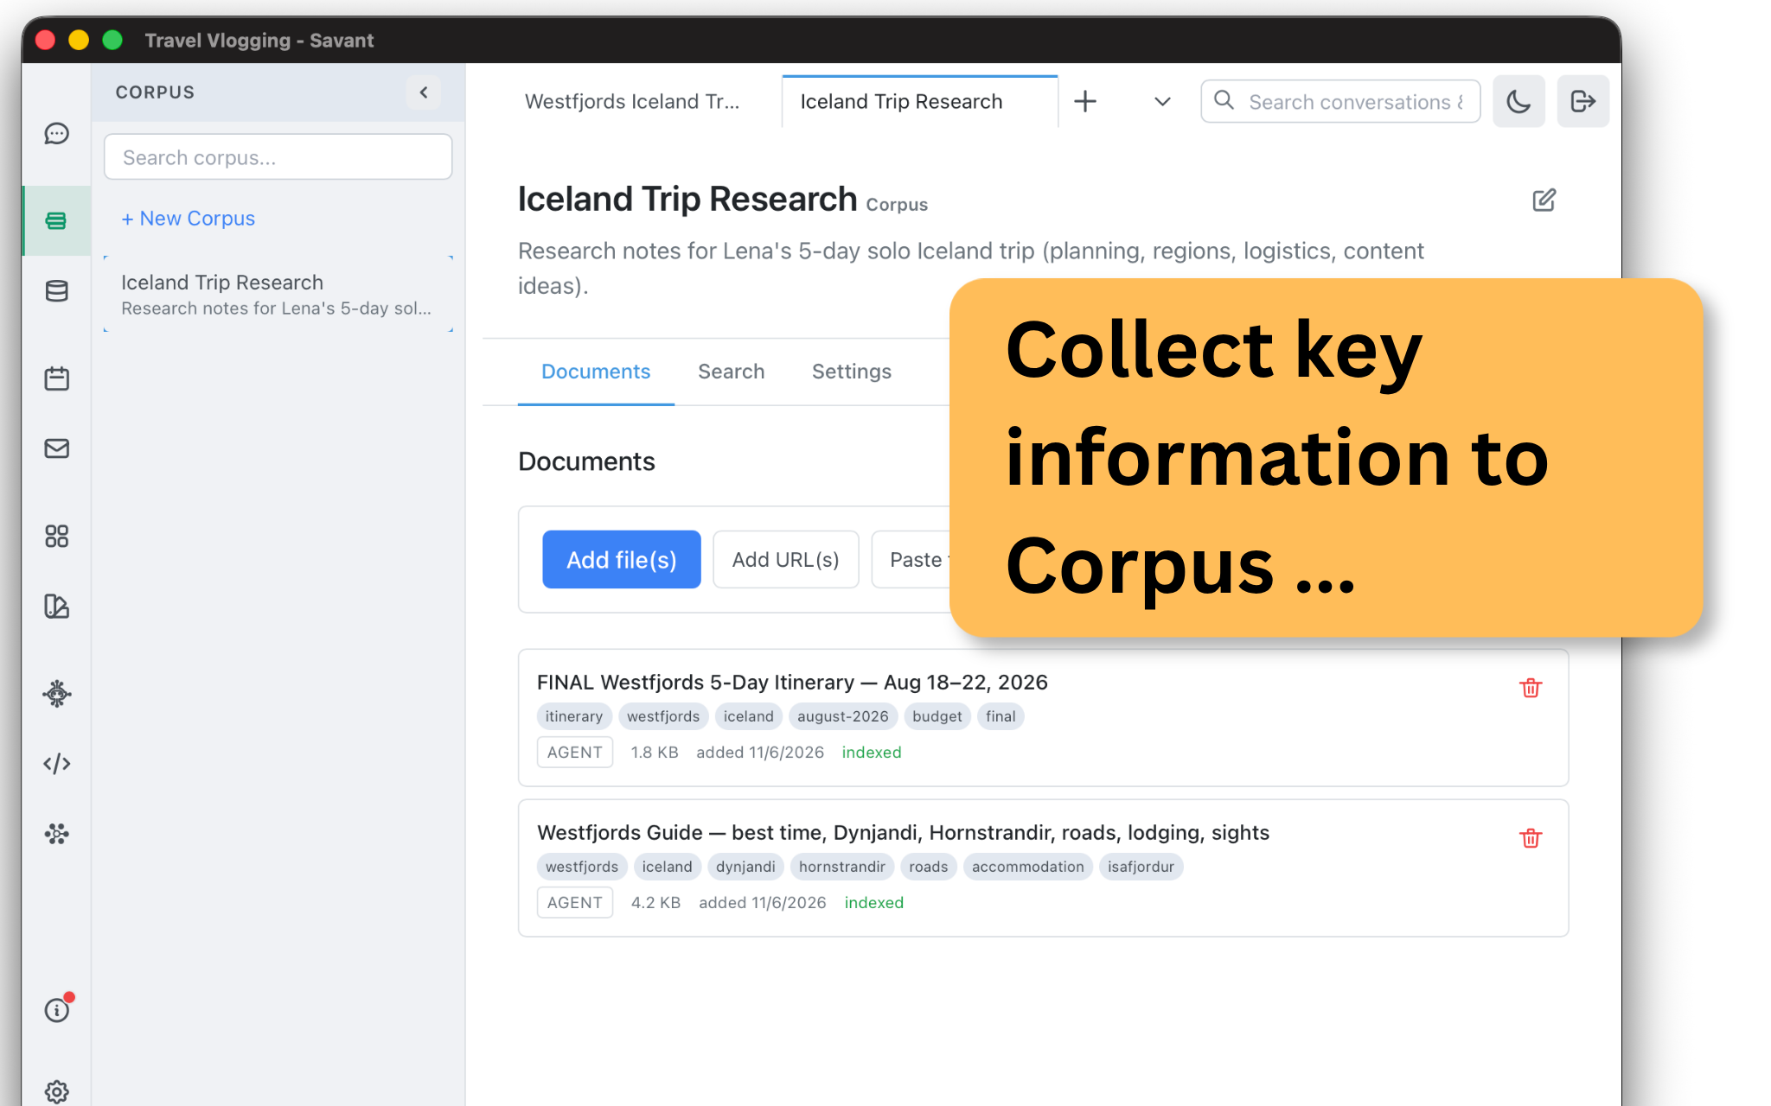1771x1106 pixels.
Task: Click indexed status of itinerary document
Action: tap(872, 753)
